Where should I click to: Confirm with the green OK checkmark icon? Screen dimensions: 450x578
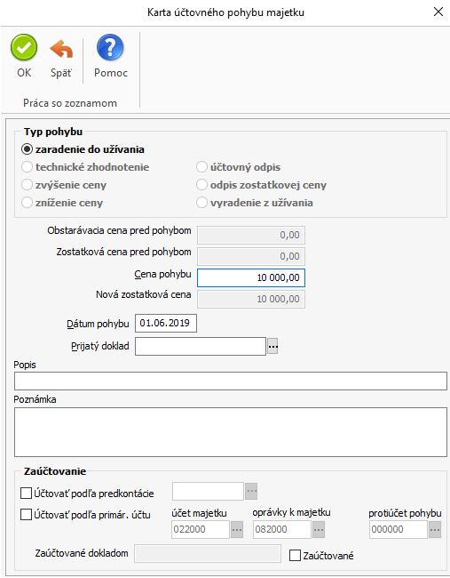(x=24, y=47)
